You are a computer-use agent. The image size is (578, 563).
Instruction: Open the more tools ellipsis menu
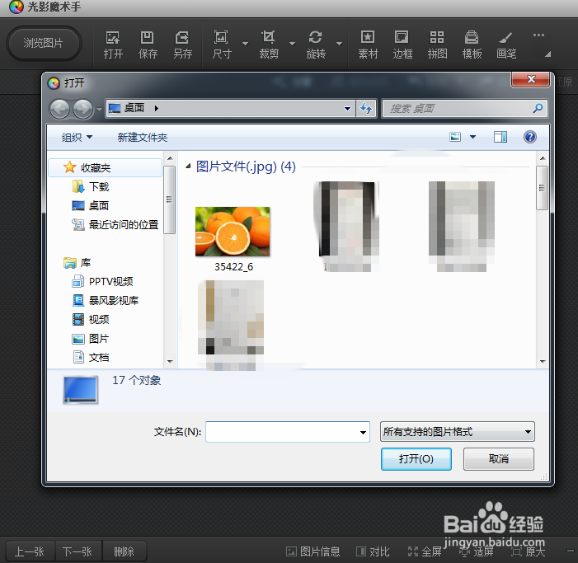(x=538, y=35)
